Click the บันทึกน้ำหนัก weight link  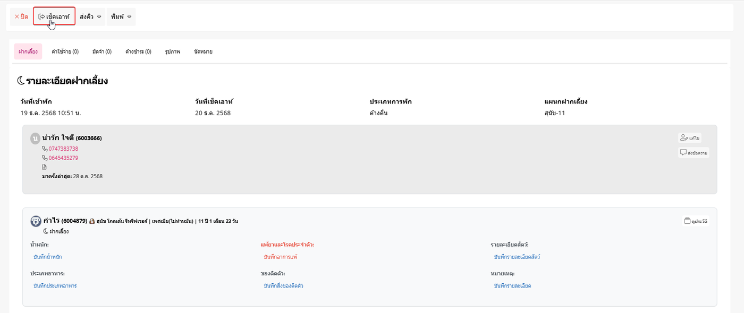click(x=47, y=257)
